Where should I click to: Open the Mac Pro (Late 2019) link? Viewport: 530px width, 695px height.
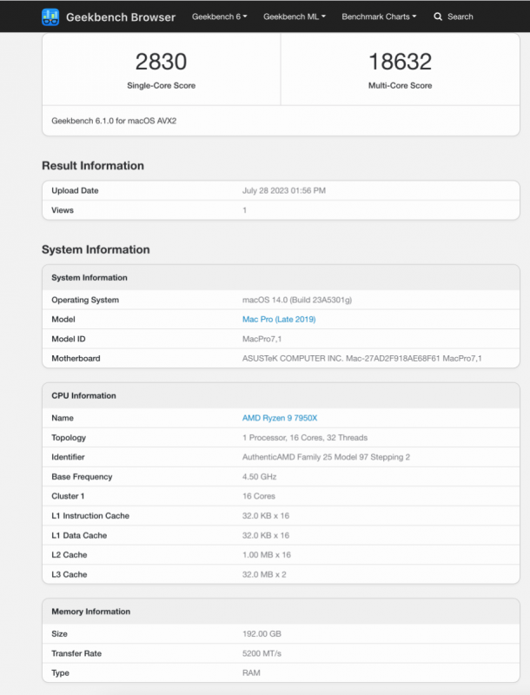coord(278,320)
